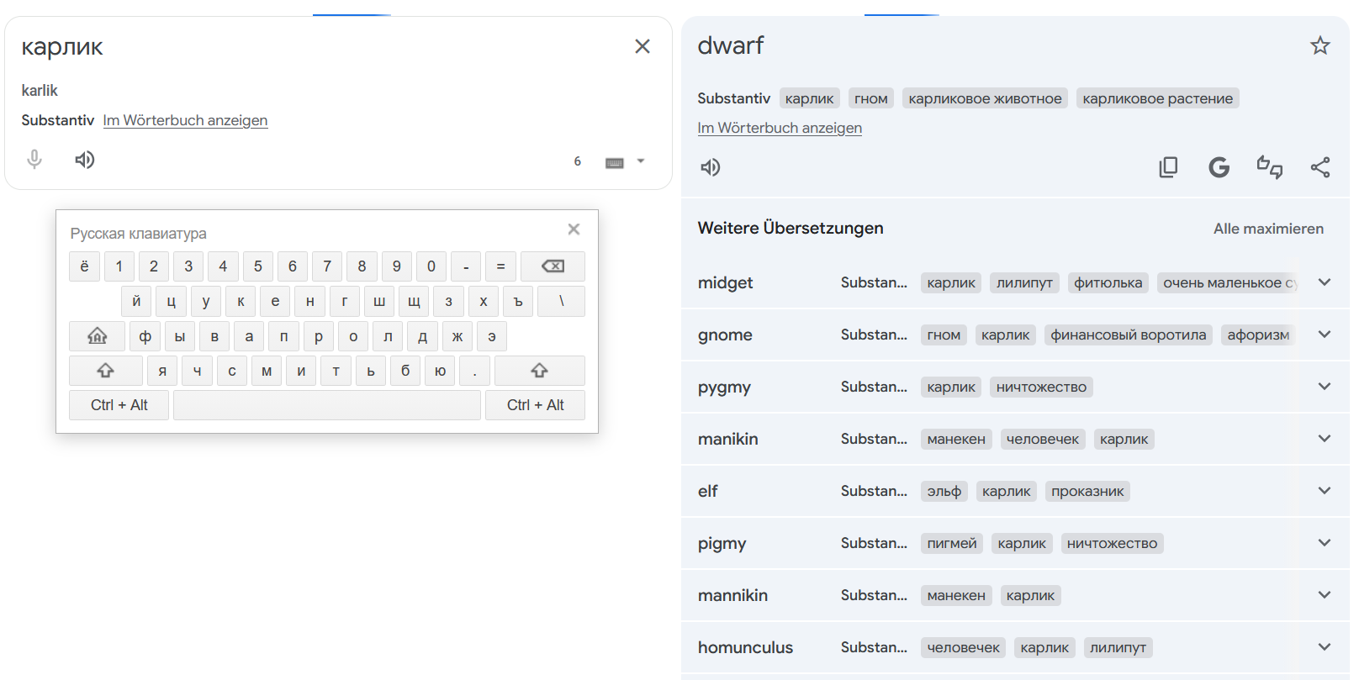Expand the homunculus translation row
Screen dimensions: 1359x680
coord(1325,647)
